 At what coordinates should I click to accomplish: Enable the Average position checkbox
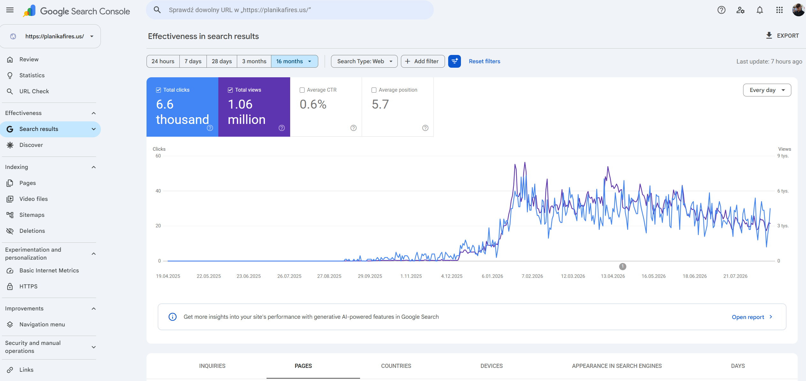click(x=374, y=90)
